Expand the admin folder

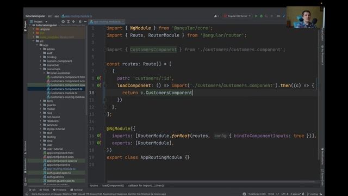[x=41, y=49]
